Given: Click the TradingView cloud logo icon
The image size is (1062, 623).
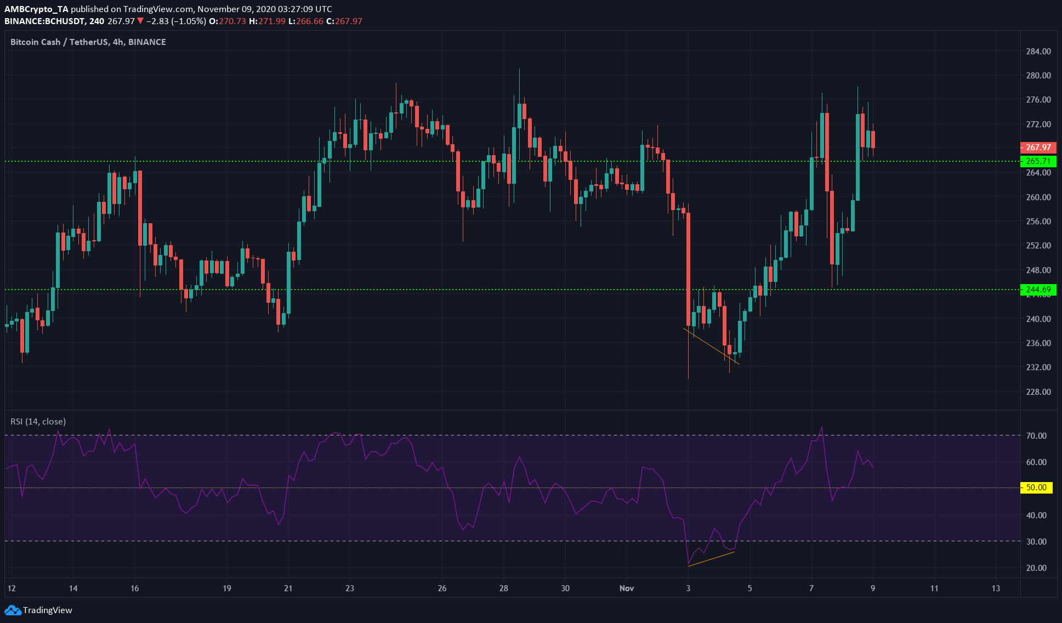Looking at the screenshot, I should pyautogui.click(x=13, y=610).
